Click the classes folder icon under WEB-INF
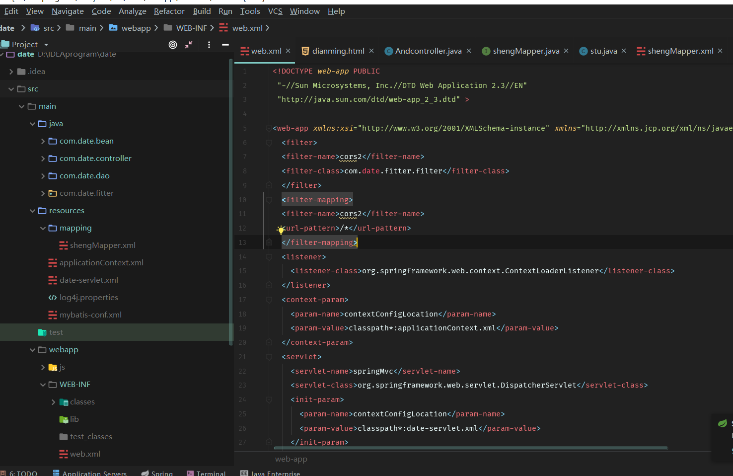 [64, 402]
